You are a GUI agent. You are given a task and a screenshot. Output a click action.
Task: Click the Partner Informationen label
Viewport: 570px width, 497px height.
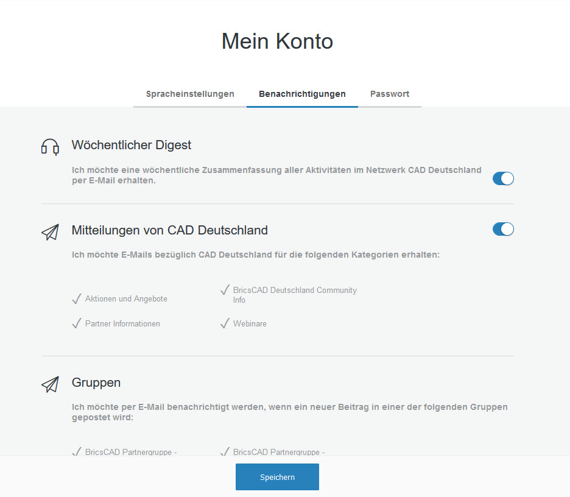(122, 323)
